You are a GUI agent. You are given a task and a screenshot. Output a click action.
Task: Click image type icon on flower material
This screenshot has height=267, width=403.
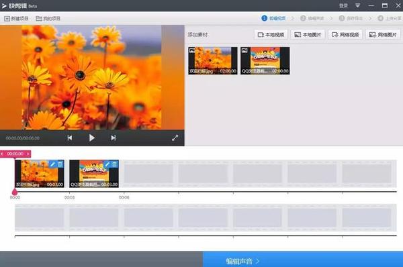click(x=192, y=50)
